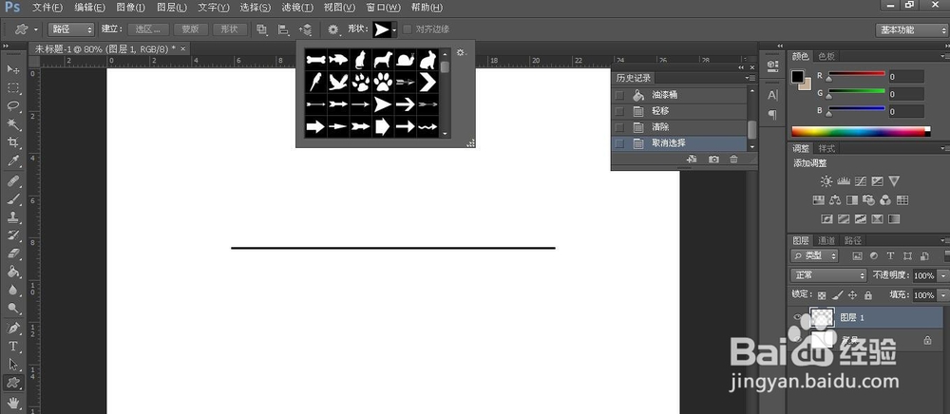This screenshot has height=414, width=950.
Task: Add Curves adjustment
Action: 861,181
